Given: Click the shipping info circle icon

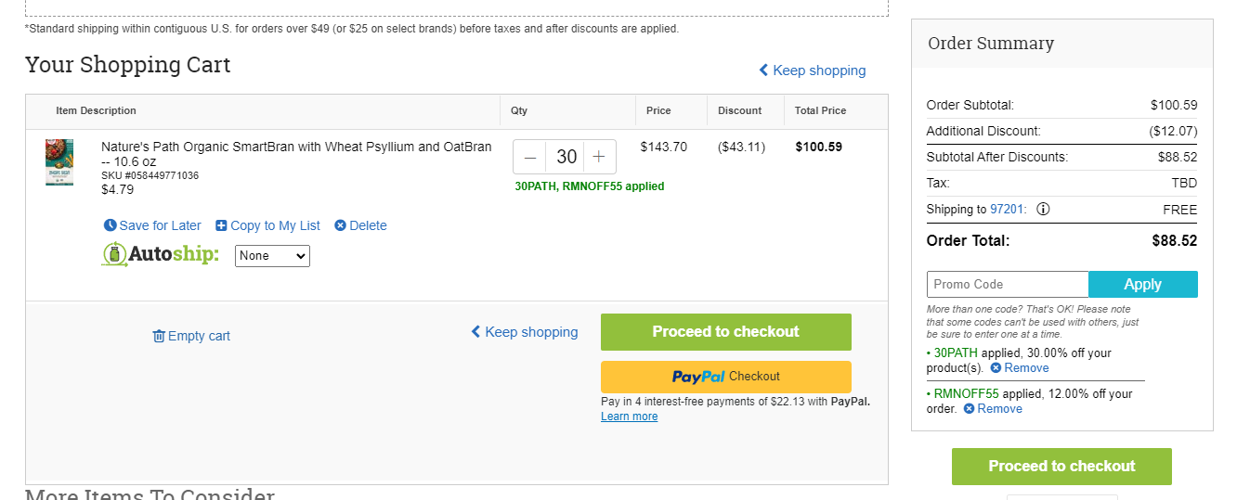Looking at the screenshot, I should coord(1043,209).
